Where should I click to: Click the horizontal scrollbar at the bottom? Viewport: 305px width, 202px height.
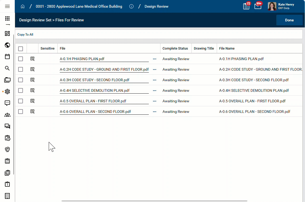(154, 201)
